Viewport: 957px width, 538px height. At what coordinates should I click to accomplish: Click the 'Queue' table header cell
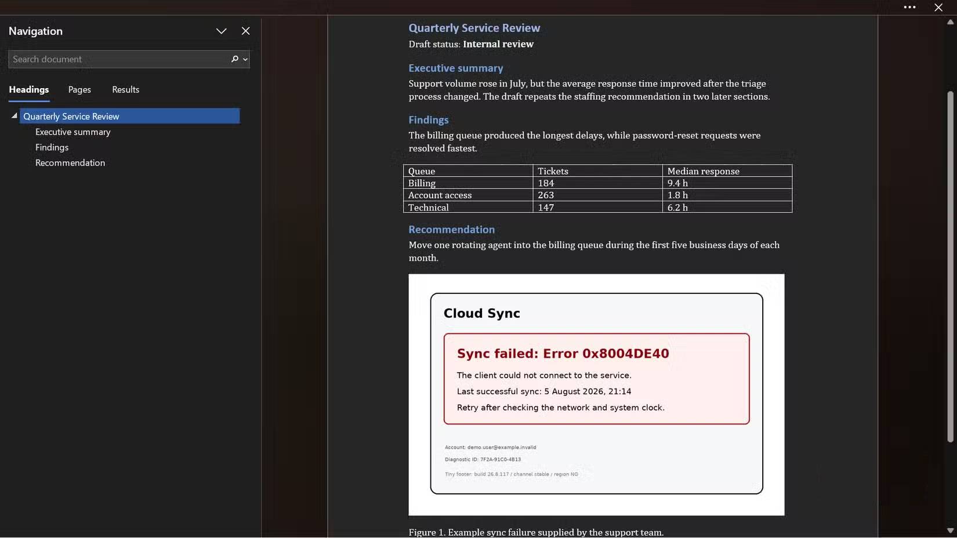[x=468, y=171]
